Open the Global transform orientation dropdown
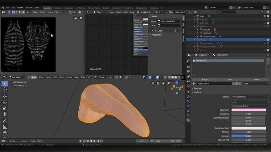Screen dimensions: 271x152 coord(101,77)
